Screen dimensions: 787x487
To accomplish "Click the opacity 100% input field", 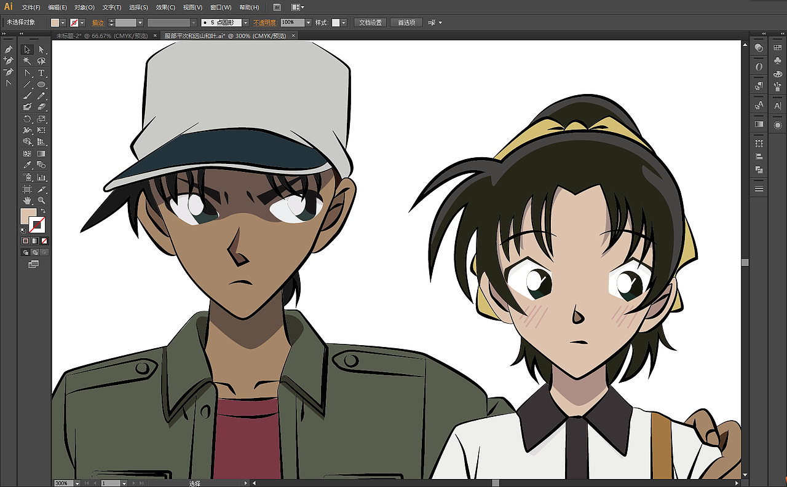I will [293, 23].
